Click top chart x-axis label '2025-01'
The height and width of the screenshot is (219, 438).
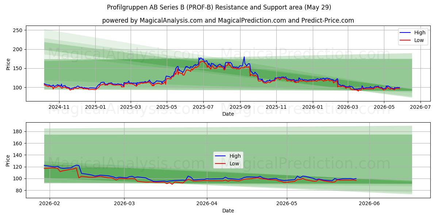tap(95, 107)
